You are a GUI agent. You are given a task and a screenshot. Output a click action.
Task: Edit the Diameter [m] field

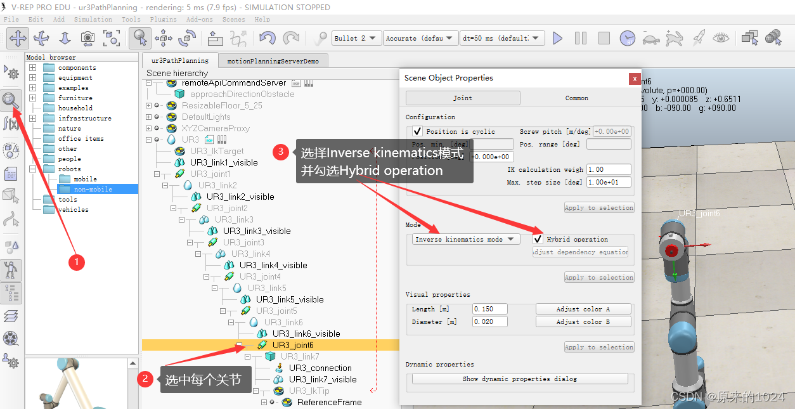[490, 321]
